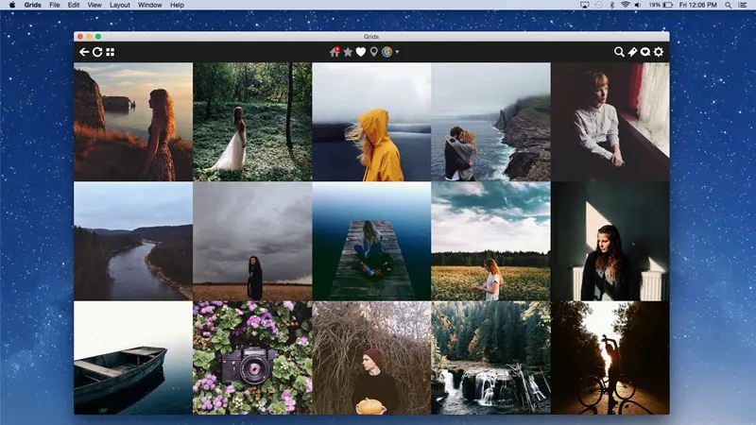Open photo of yellow raincoat person
756x425 pixels.
click(x=371, y=122)
